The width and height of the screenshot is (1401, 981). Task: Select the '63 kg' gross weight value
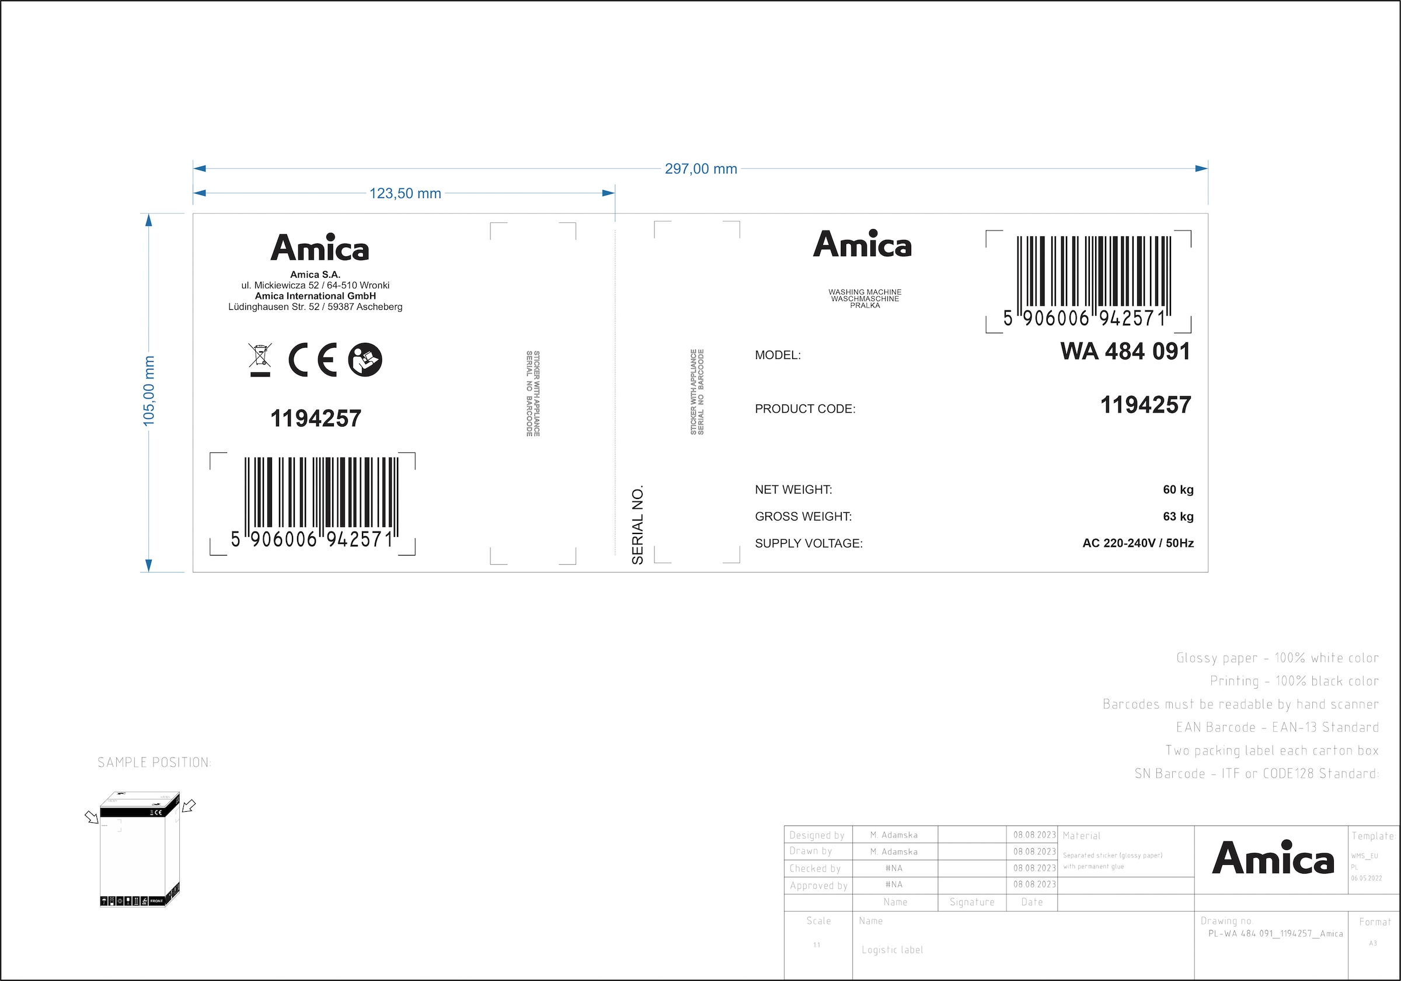[x=1177, y=516]
